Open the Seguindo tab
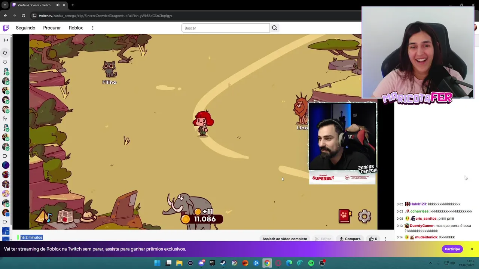This screenshot has width=479, height=269. coord(25,28)
